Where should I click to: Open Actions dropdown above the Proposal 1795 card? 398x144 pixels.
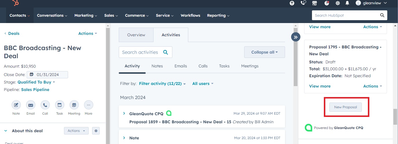click(373, 27)
